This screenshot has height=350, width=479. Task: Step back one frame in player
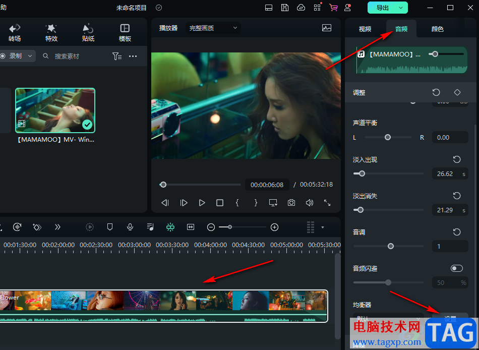(165, 203)
